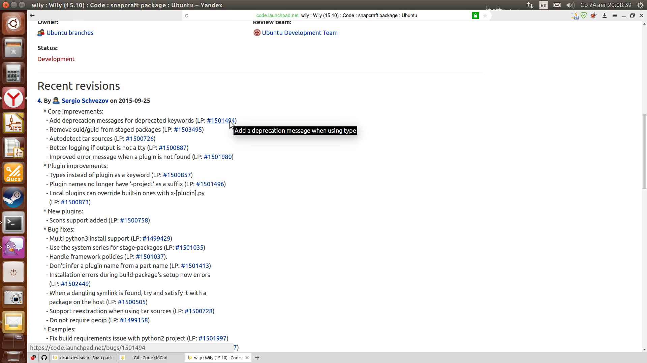Switch to the GitHub pinned tab
Viewport: 647px width, 363px height.
coord(44,358)
